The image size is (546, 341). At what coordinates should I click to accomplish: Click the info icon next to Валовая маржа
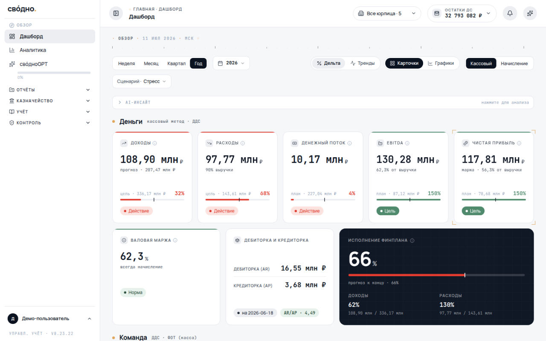(x=175, y=240)
